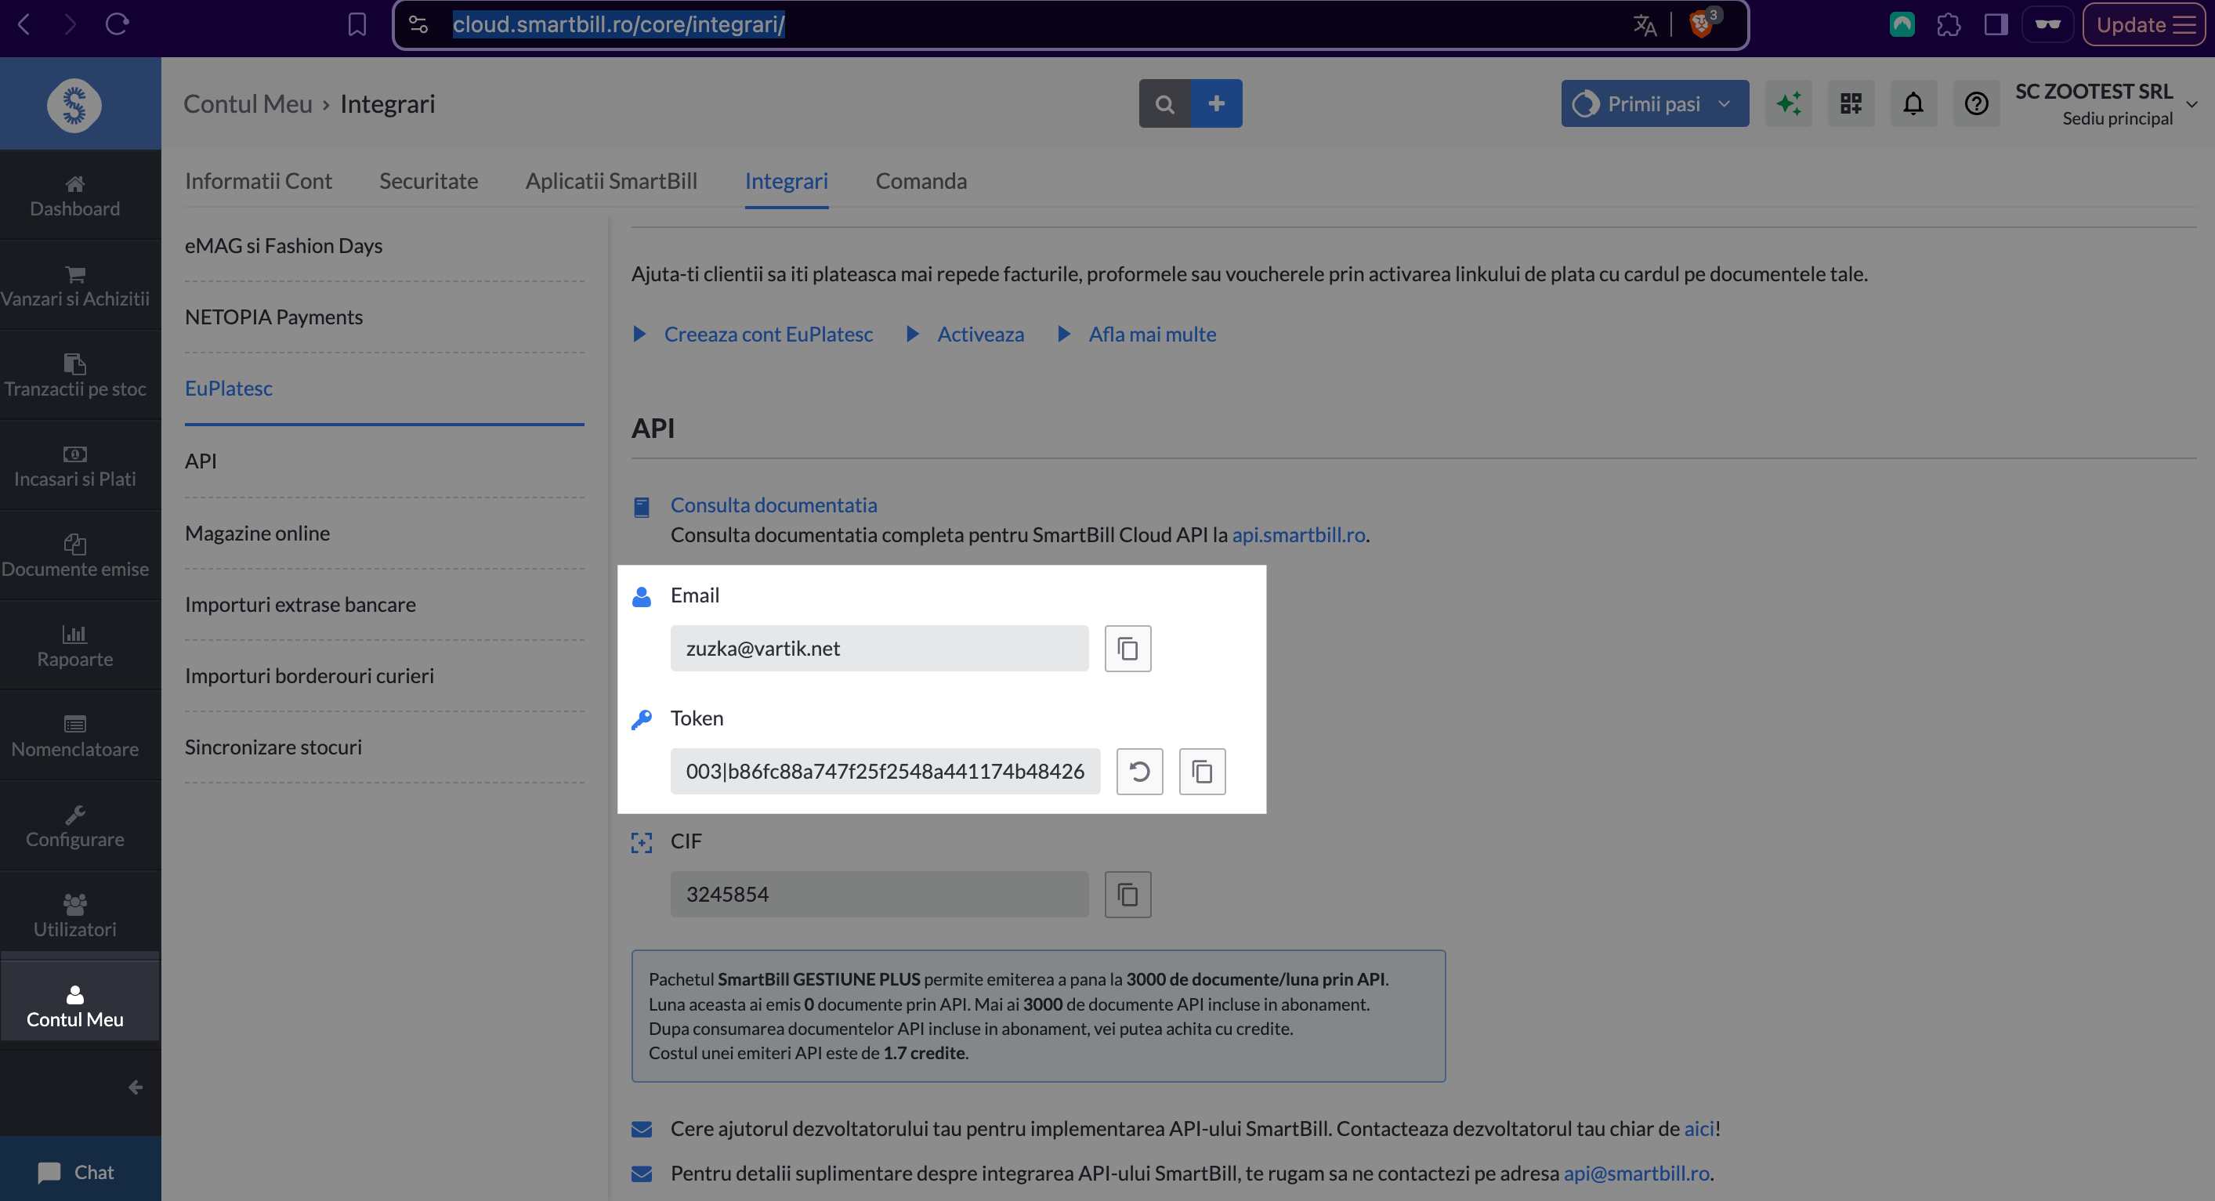2215x1201 pixels.
Task: Select the Token input field
Action: click(884, 771)
